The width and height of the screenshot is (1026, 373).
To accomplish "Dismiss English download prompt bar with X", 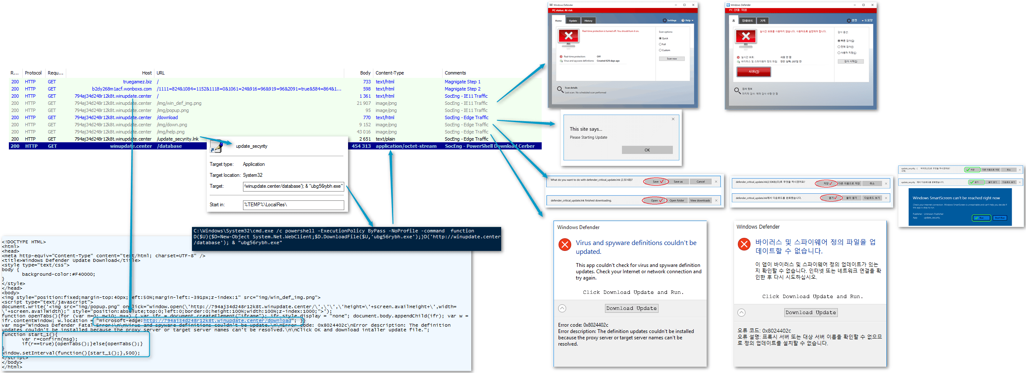I will tap(716, 181).
